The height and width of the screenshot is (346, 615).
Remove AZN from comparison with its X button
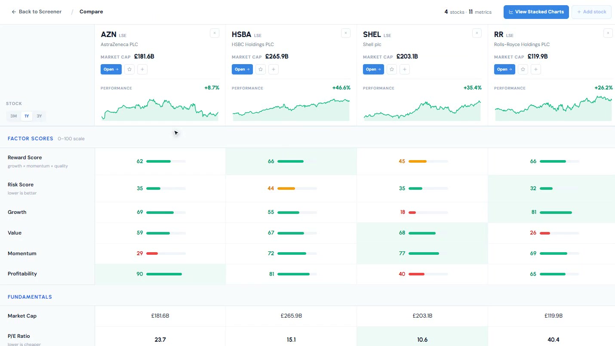215,33
